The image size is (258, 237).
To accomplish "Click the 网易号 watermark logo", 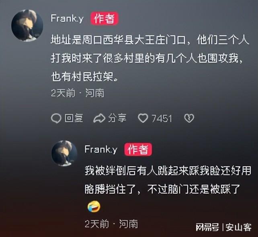I will (x=207, y=227).
